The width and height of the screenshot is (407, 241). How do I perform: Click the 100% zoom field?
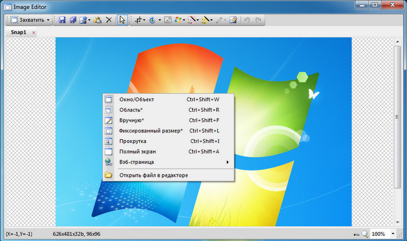tap(380, 234)
